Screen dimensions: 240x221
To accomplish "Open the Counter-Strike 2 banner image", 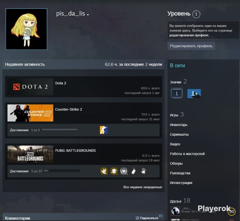I will coord(30,113).
